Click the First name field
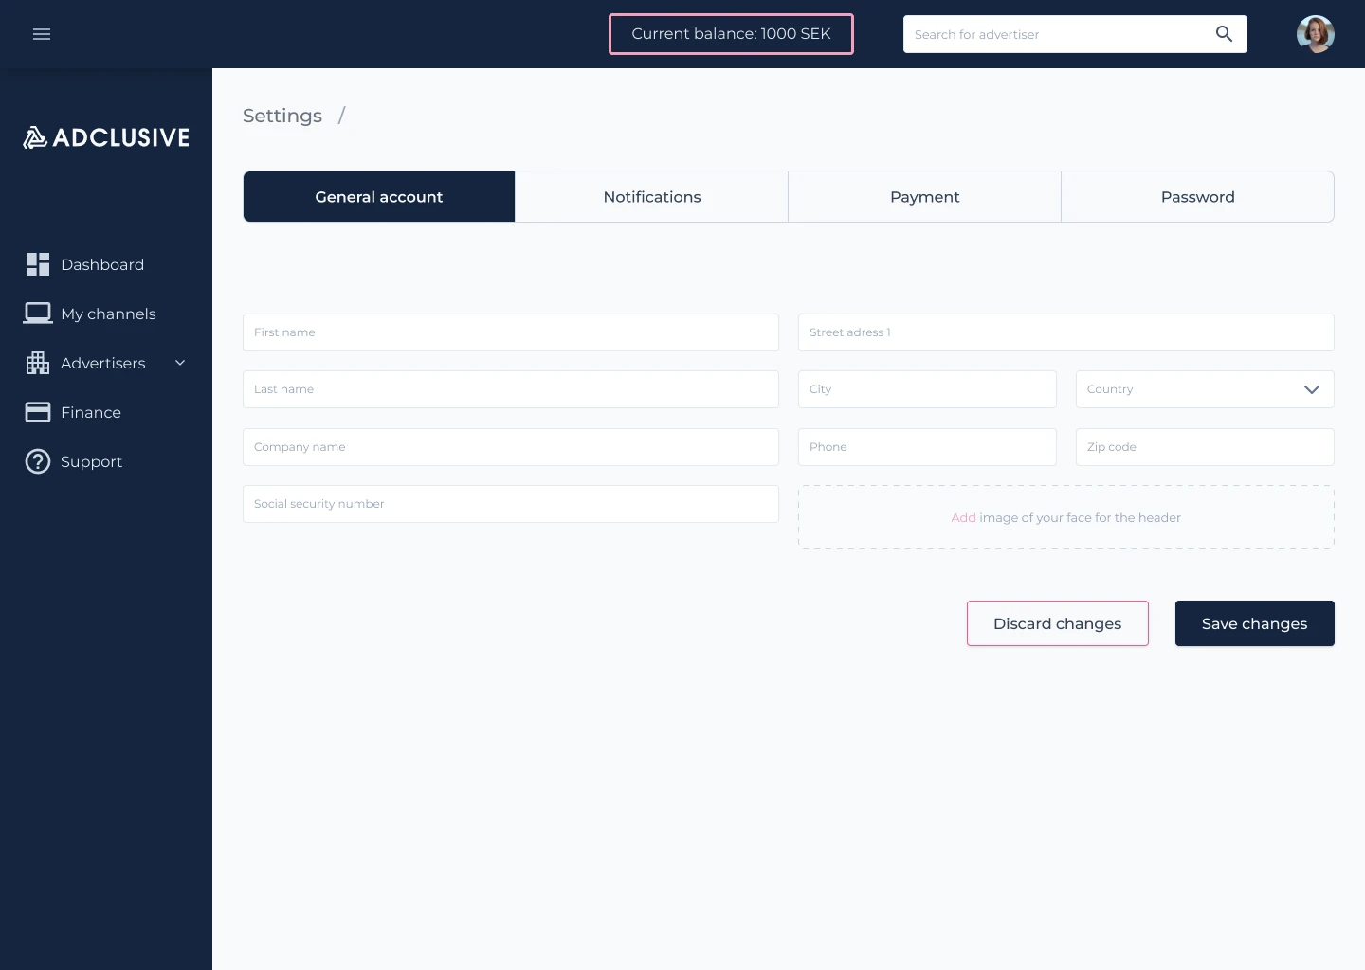The height and width of the screenshot is (970, 1365). tap(511, 332)
